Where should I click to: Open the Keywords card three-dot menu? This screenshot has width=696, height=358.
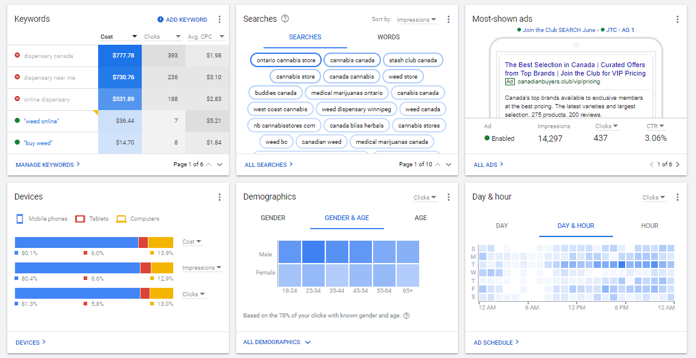(x=219, y=19)
